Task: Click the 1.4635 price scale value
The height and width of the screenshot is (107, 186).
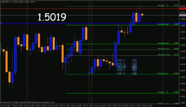Action: pyautogui.click(x=183, y=77)
